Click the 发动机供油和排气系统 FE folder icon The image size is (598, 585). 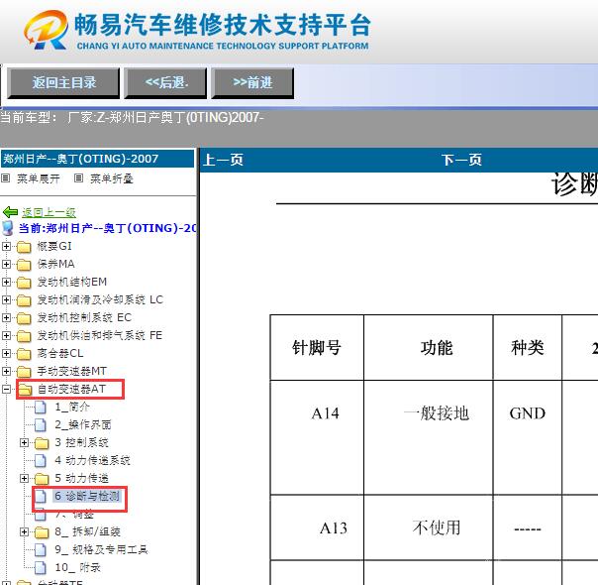coord(24,336)
